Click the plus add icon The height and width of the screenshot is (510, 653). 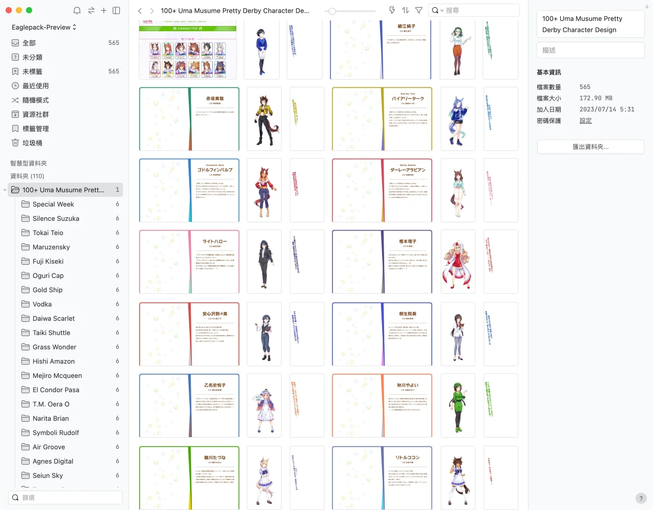click(104, 10)
